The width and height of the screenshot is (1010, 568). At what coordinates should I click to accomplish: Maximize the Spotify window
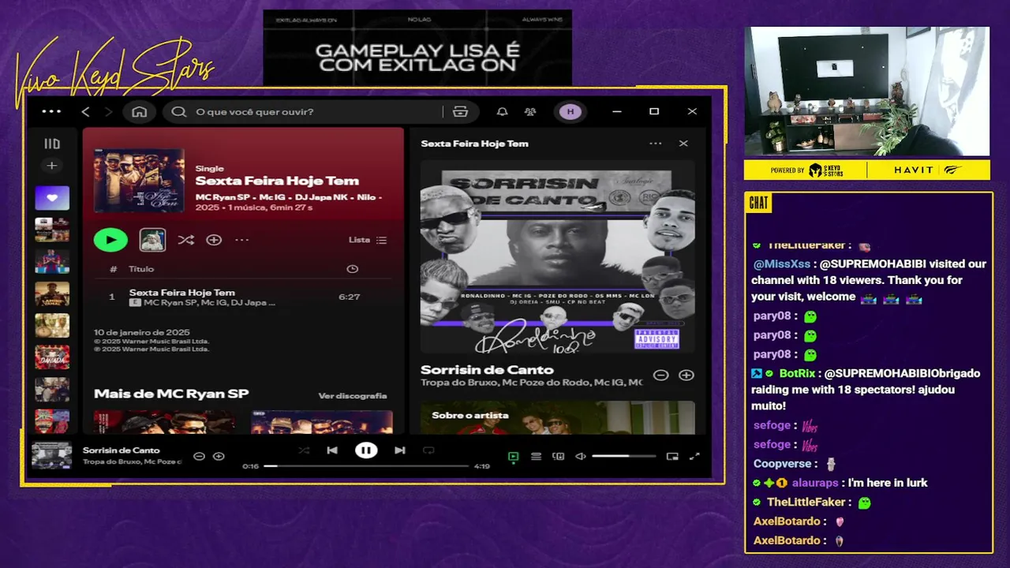(654, 111)
